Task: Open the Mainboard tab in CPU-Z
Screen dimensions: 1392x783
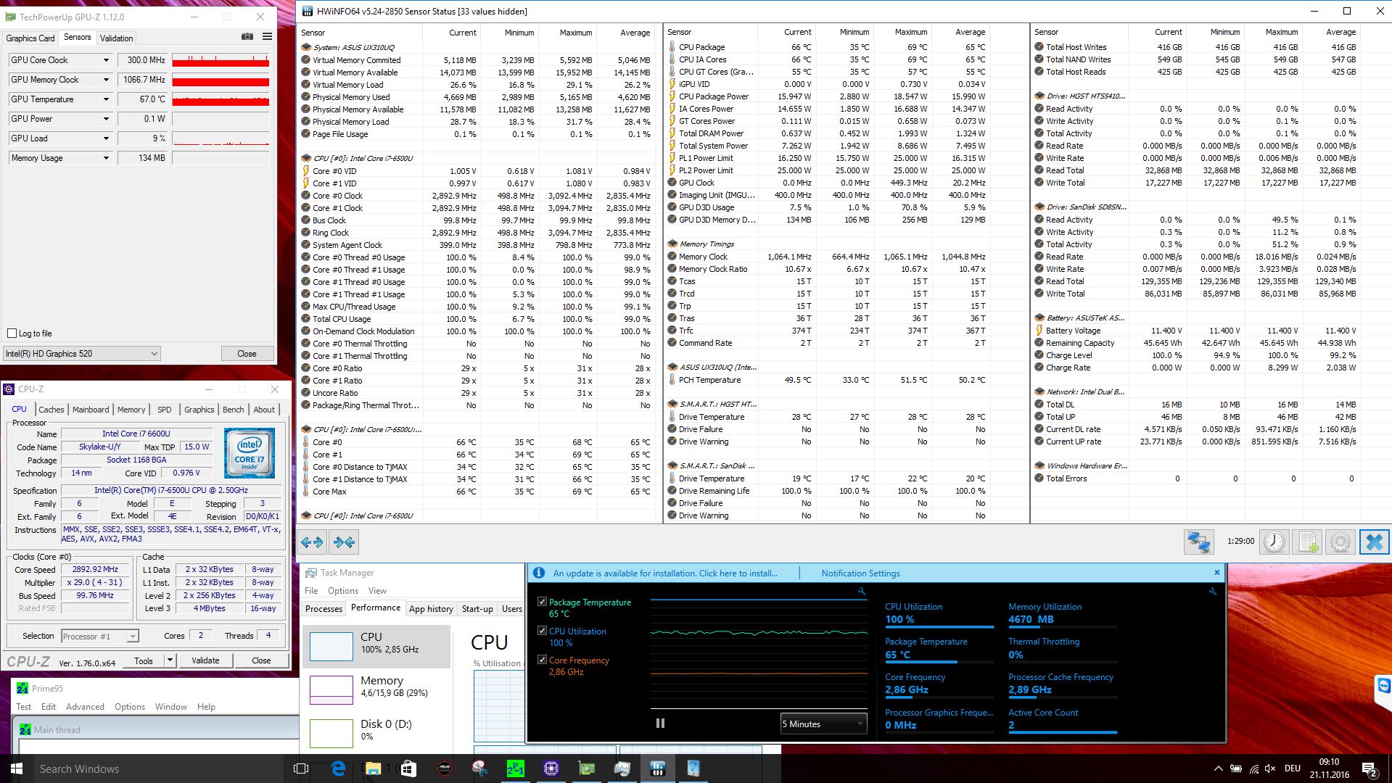Action: click(x=91, y=410)
